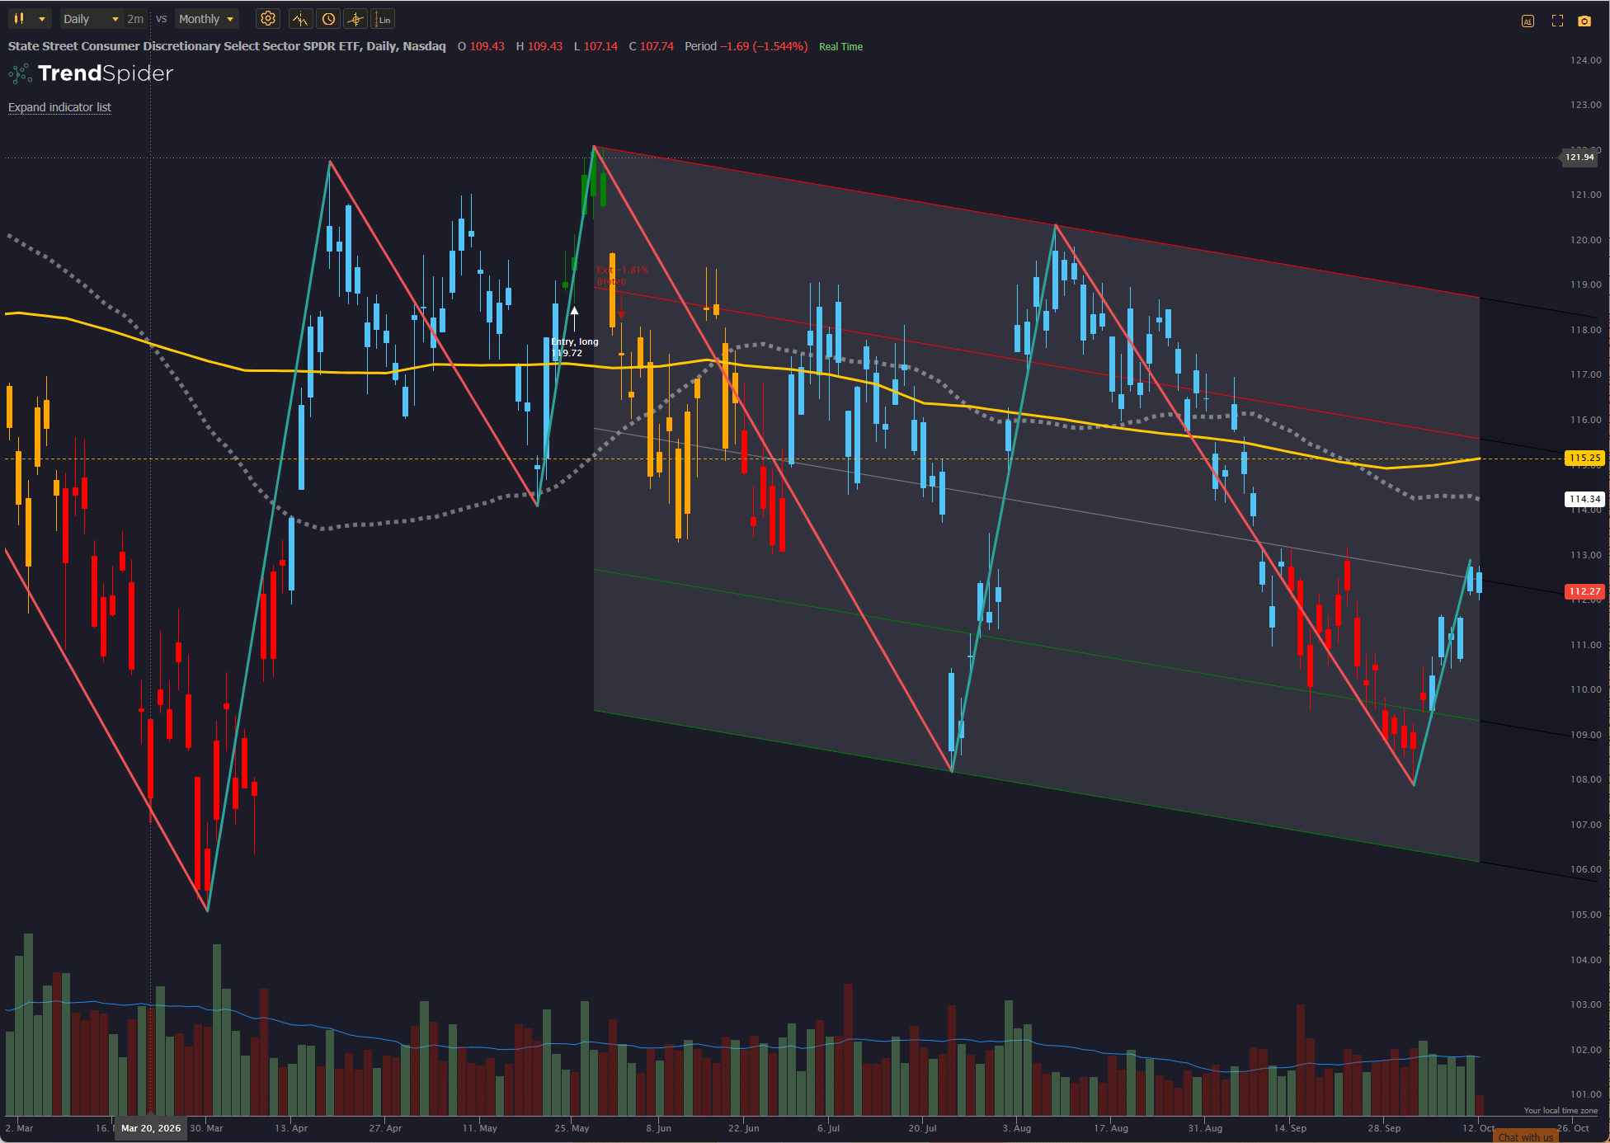The image size is (1610, 1143).
Task: Click the Period -1.69 (-1.544%) value
Action: pyautogui.click(x=746, y=46)
